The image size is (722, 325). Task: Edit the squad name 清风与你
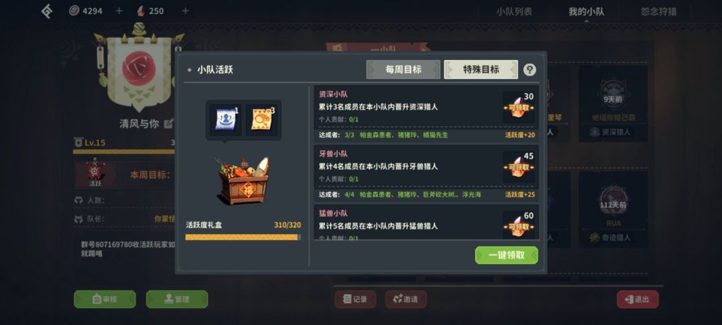pyautogui.click(x=169, y=123)
